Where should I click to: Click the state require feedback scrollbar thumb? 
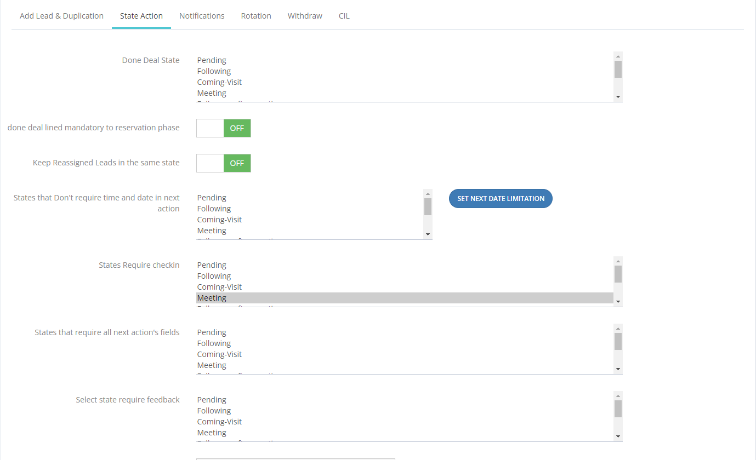pyautogui.click(x=618, y=409)
